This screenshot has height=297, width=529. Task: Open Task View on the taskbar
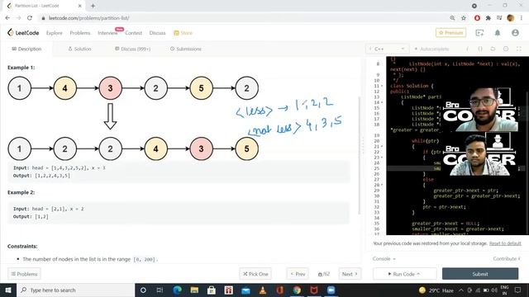click(160, 290)
